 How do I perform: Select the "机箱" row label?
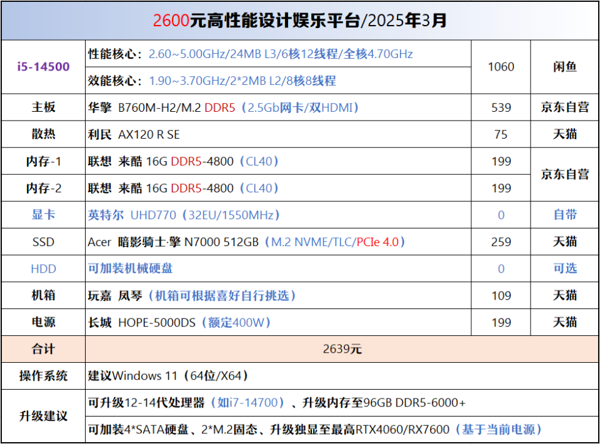(43, 295)
